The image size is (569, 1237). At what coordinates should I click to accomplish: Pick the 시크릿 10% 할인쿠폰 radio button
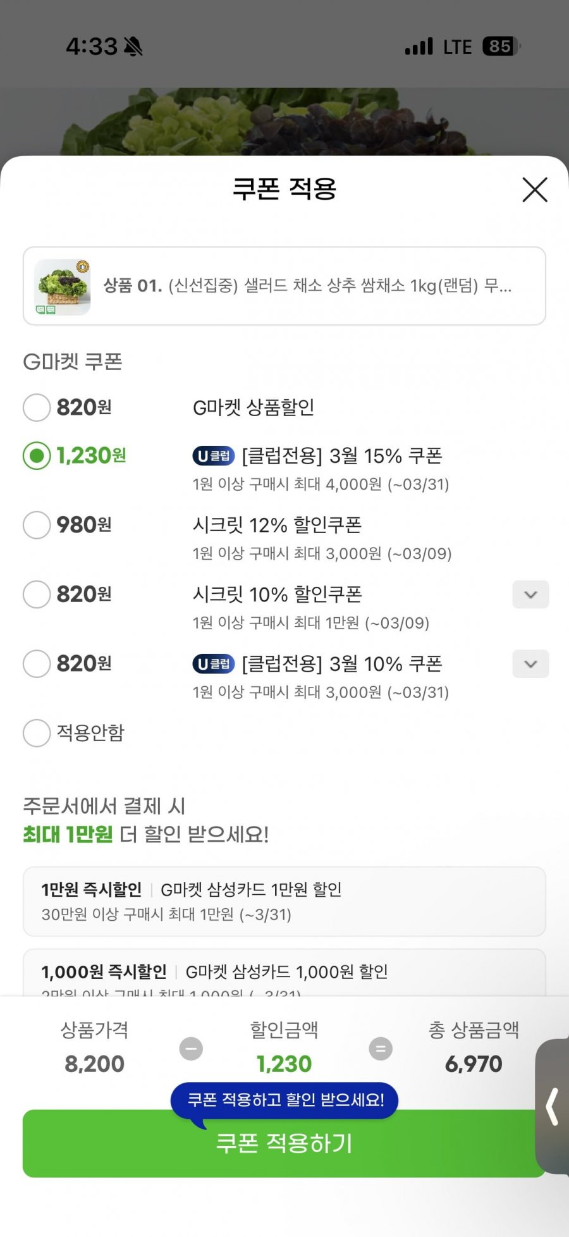[37, 594]
